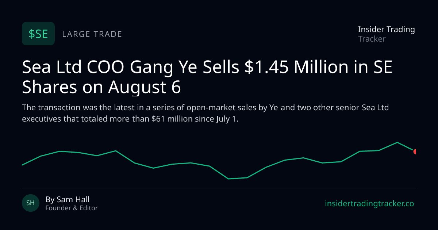Image resolution: width=438 pixels, height=230 pixels.
Task: Click the gray Tracker word under brand
Action: click(372, 39)
